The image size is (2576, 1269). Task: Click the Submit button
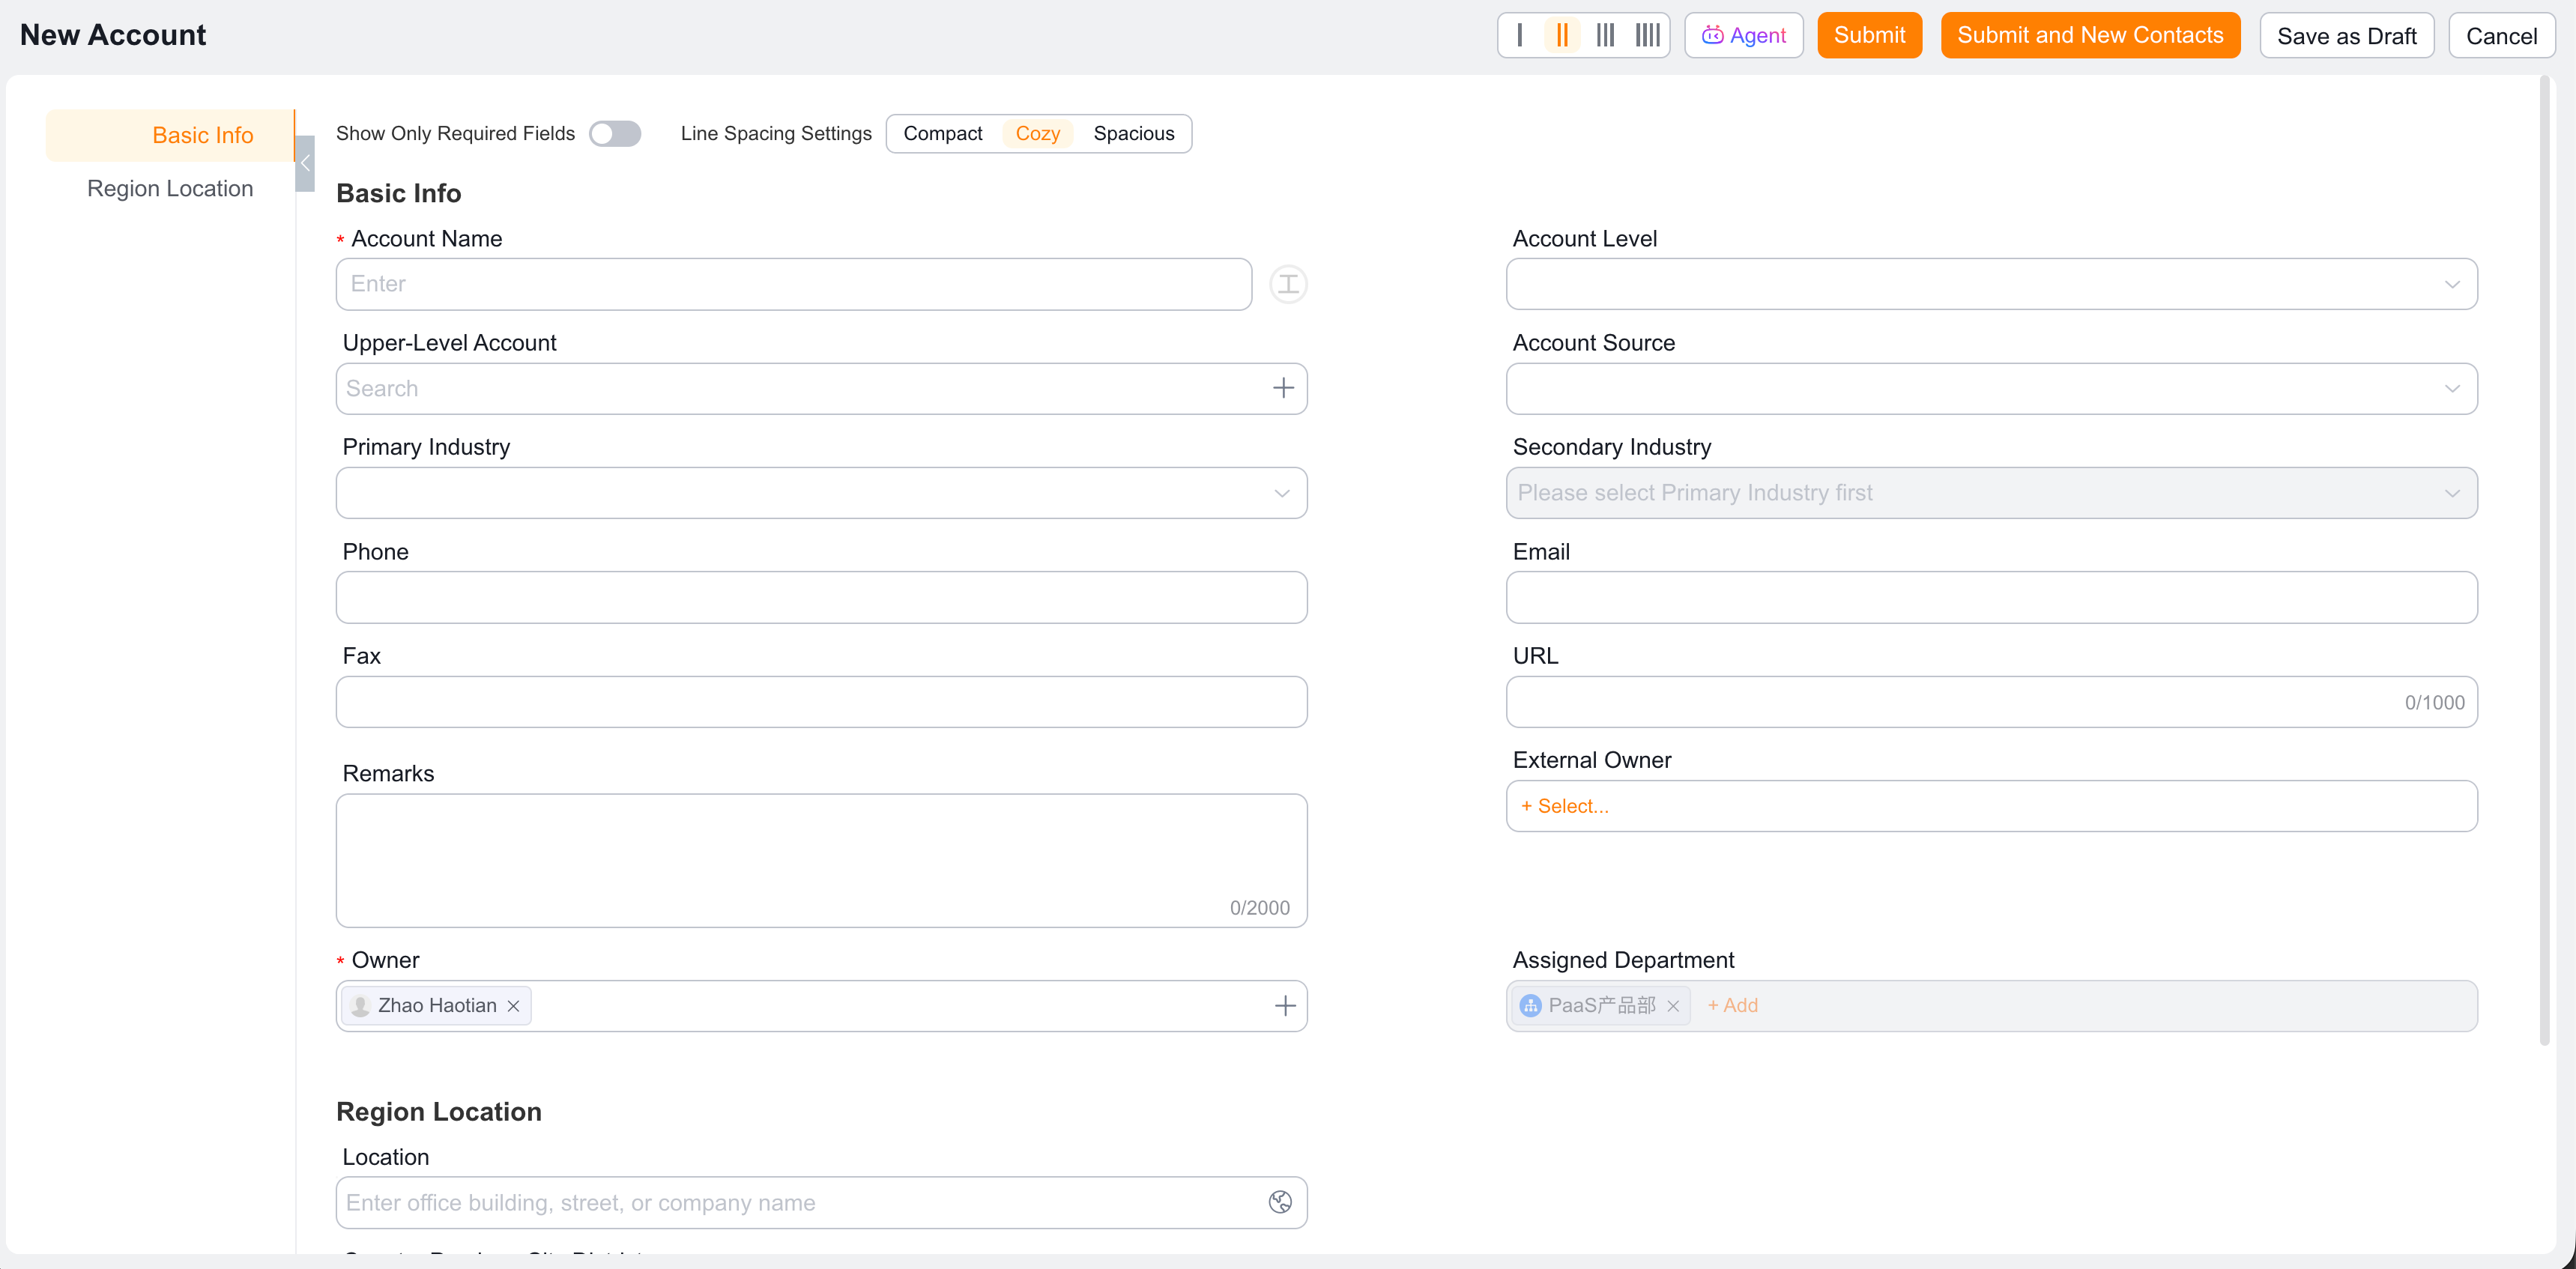[1869, 35]
